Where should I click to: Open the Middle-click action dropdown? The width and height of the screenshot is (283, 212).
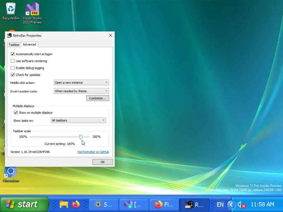82,83
